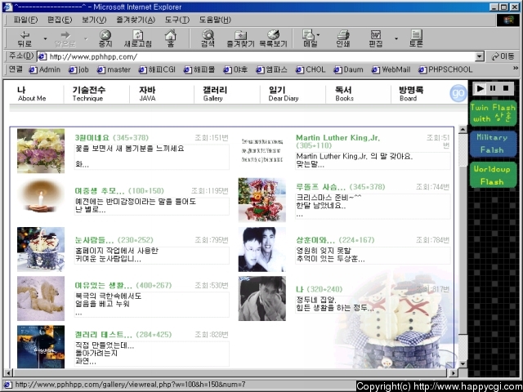Open the 편집(E) menu
Image resolution: width=523 pixels, height=392 pixels.
[60, 20]
